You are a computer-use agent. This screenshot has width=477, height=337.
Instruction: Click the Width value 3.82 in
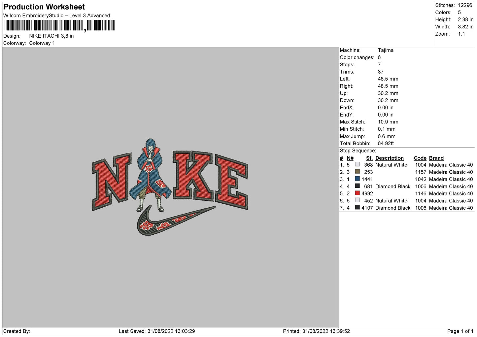[x=465, y=27]
